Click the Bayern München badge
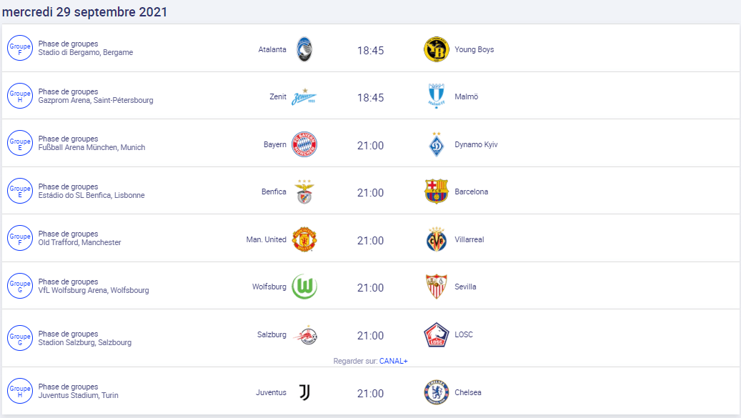Viewport: 741px width, 418px height. [304, 144]
